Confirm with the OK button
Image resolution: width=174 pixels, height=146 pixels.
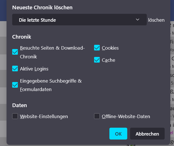[118, 134]
